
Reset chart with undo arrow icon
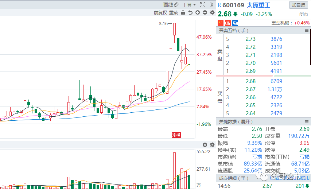pos(190,13)
